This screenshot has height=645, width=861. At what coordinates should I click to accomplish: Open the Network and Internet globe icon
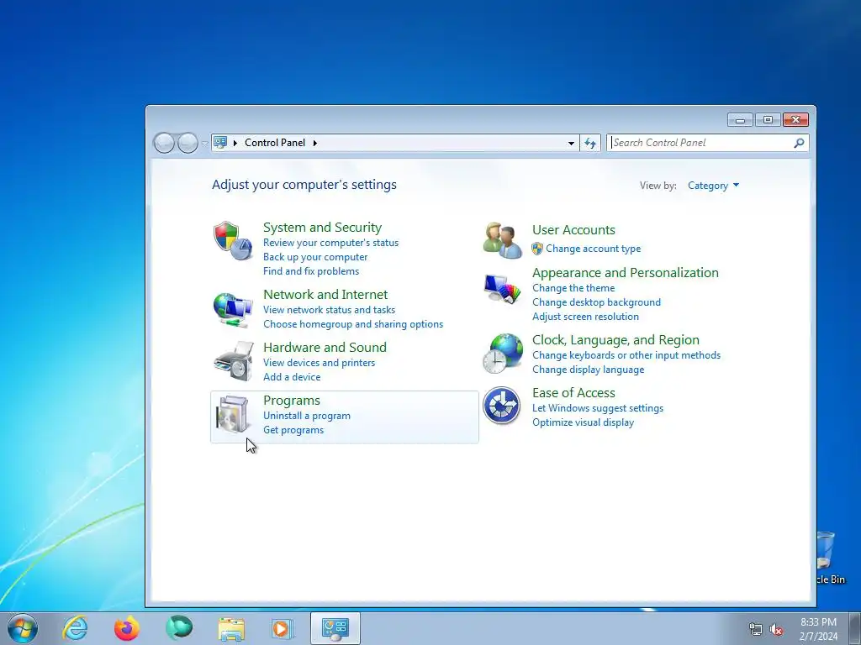pyautogui.click(x=233, y=311)
